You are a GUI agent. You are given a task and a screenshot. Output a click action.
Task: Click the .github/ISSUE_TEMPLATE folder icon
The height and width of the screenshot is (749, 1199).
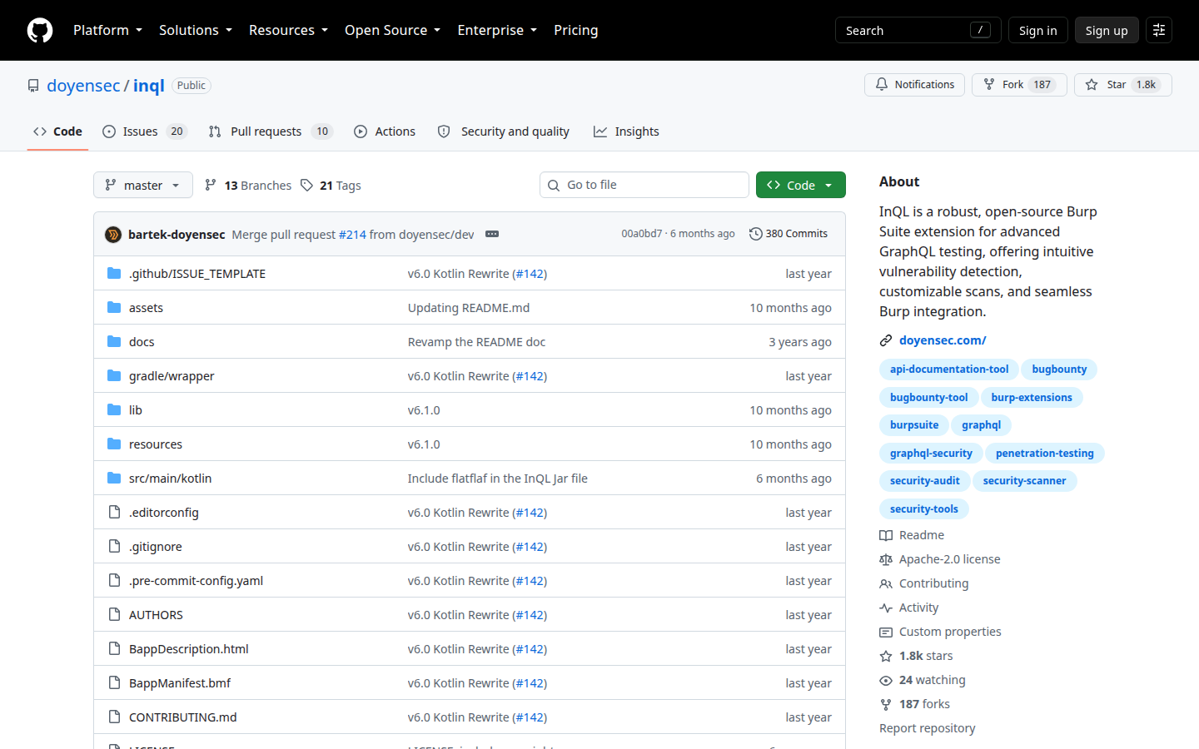pyautogui.click(x=114, y=273)
